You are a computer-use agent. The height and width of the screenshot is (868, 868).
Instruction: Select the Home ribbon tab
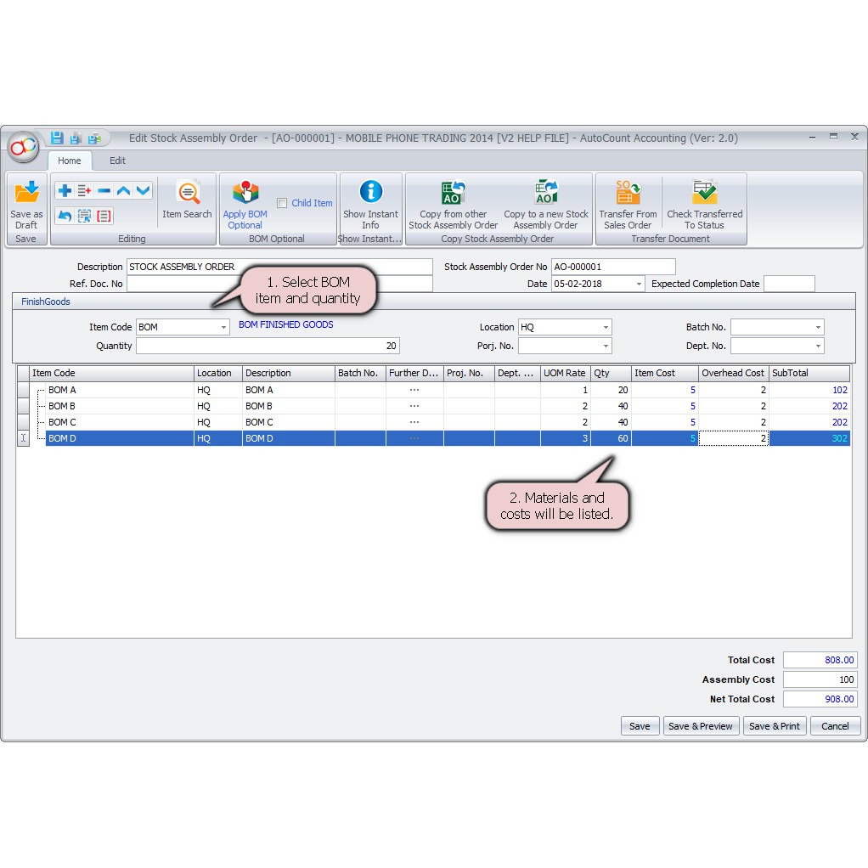click(70, 161)
